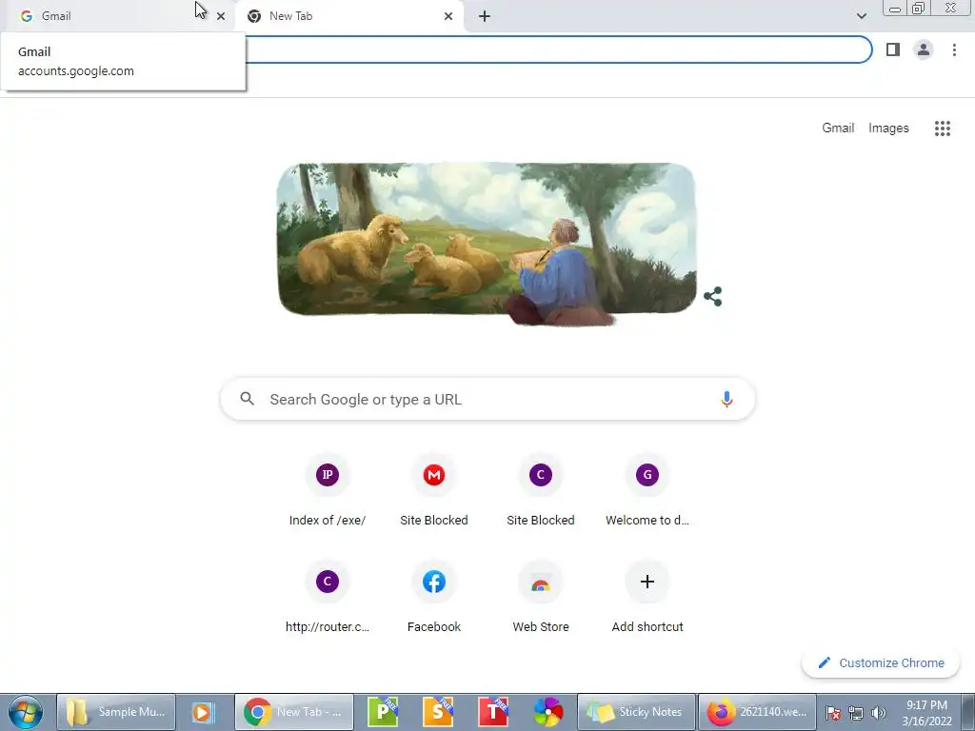Open the purple C Site Blocked shortcut
The height and width of the screenshot is (731, 975).
(x=541, y=490)
